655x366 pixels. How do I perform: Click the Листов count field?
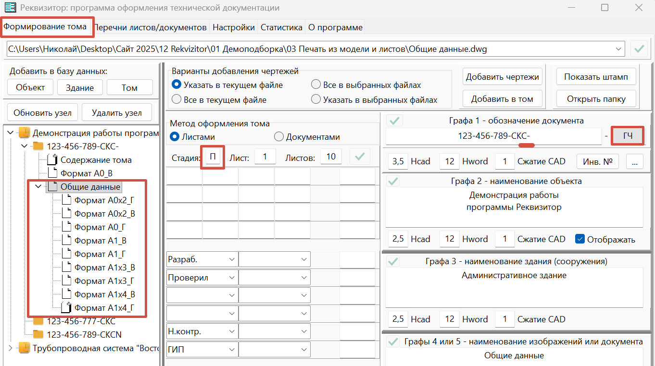(x=331, y=157)
